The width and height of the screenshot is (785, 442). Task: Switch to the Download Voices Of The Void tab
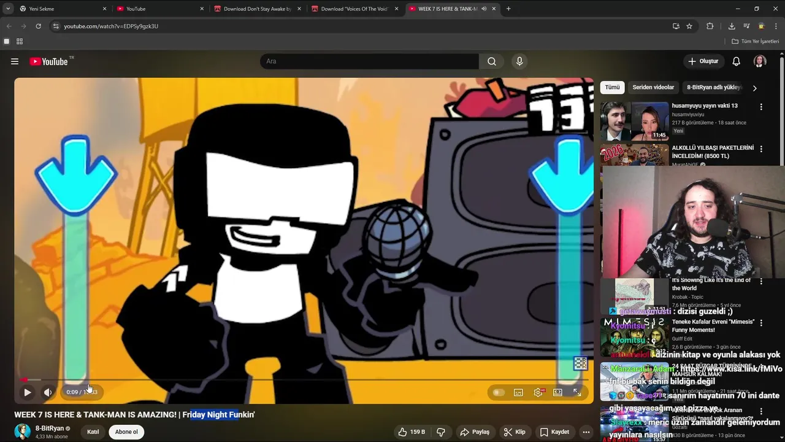point(354,9)
